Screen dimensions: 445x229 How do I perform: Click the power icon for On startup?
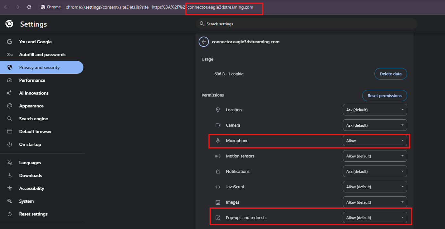click(10, 144)
